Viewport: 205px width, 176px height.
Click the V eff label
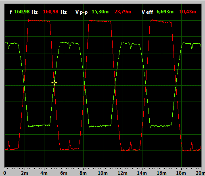tap(147, 12)
